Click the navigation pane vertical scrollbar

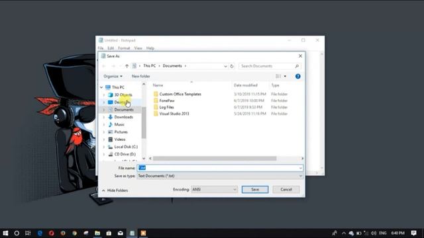[x=144, y=122]
